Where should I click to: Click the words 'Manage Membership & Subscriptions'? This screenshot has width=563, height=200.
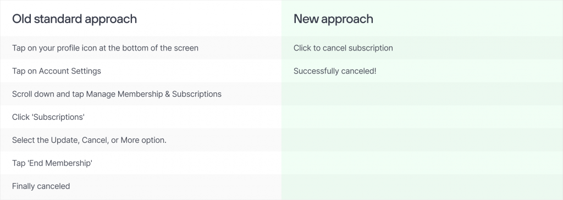point(154,94)
